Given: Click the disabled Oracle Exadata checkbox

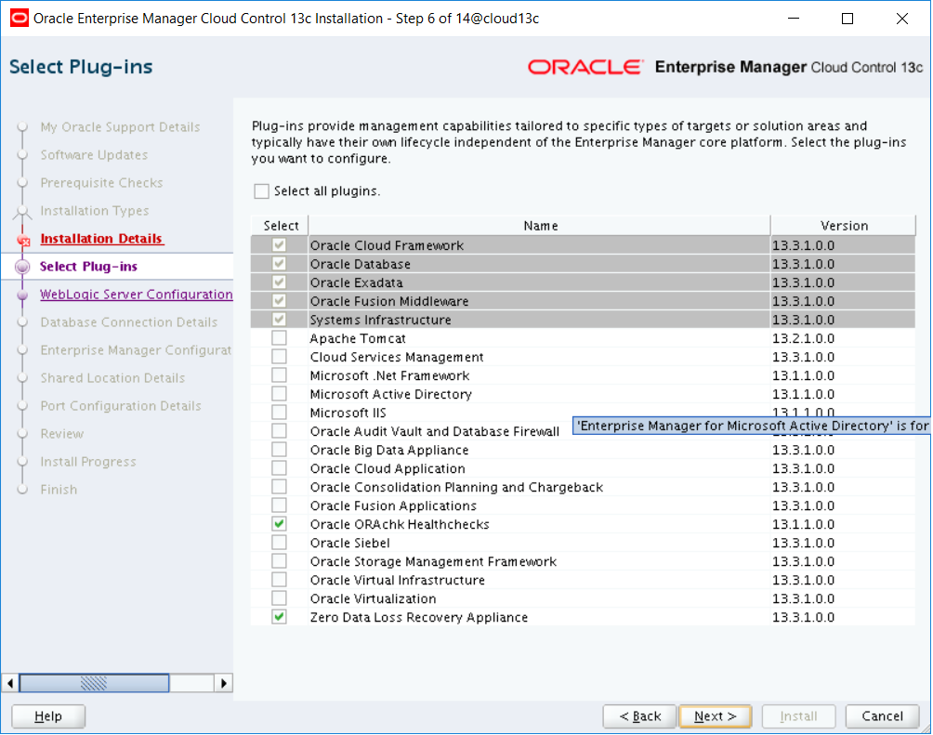Looking at the screenshot, I should (x=279, y=282).
